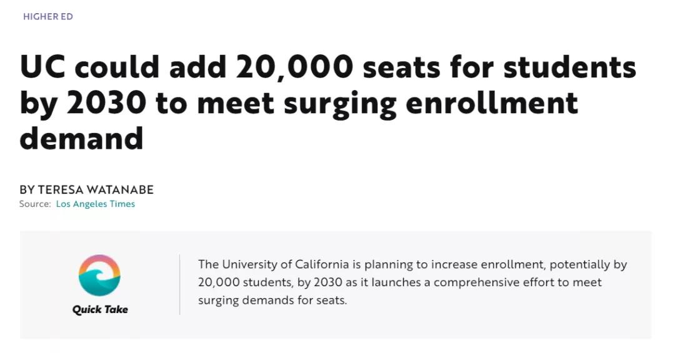Click the Quick Take label text
This screenshot has height=353, width=675.
point(100,309)
